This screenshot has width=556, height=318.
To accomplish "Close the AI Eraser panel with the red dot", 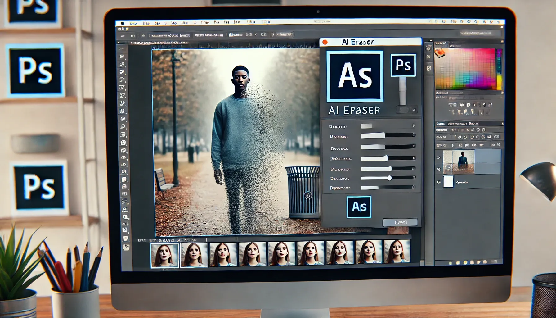I will [325, 42].
